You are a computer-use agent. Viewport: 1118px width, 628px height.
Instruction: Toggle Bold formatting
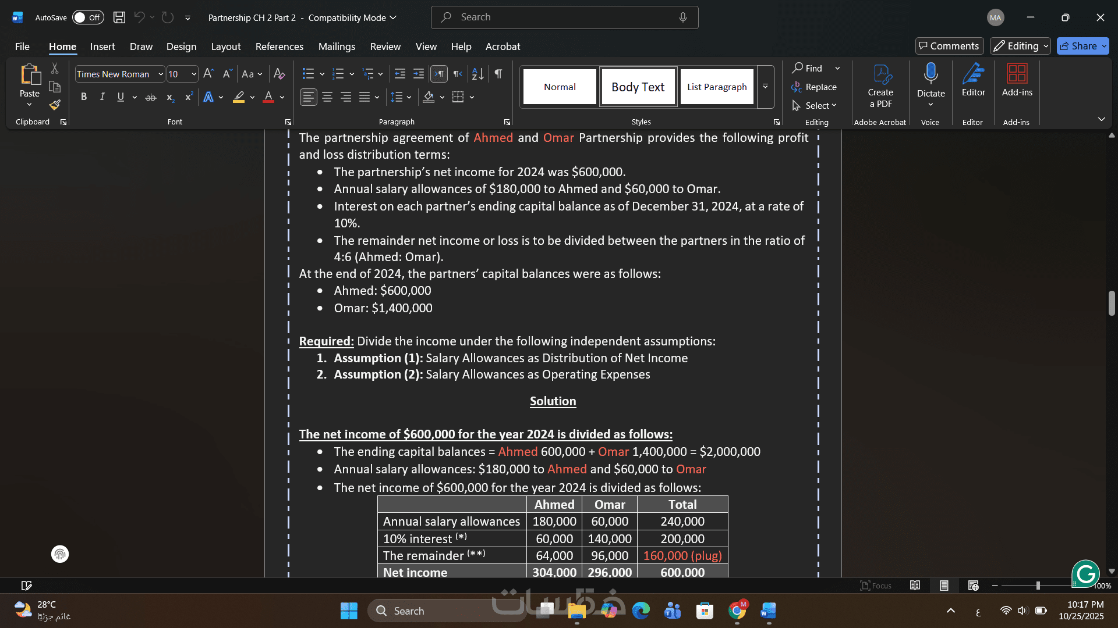[x=84, y=97]
